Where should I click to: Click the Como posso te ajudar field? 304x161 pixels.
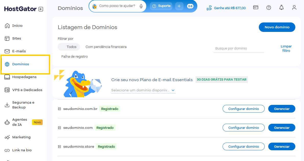[117, 6]
